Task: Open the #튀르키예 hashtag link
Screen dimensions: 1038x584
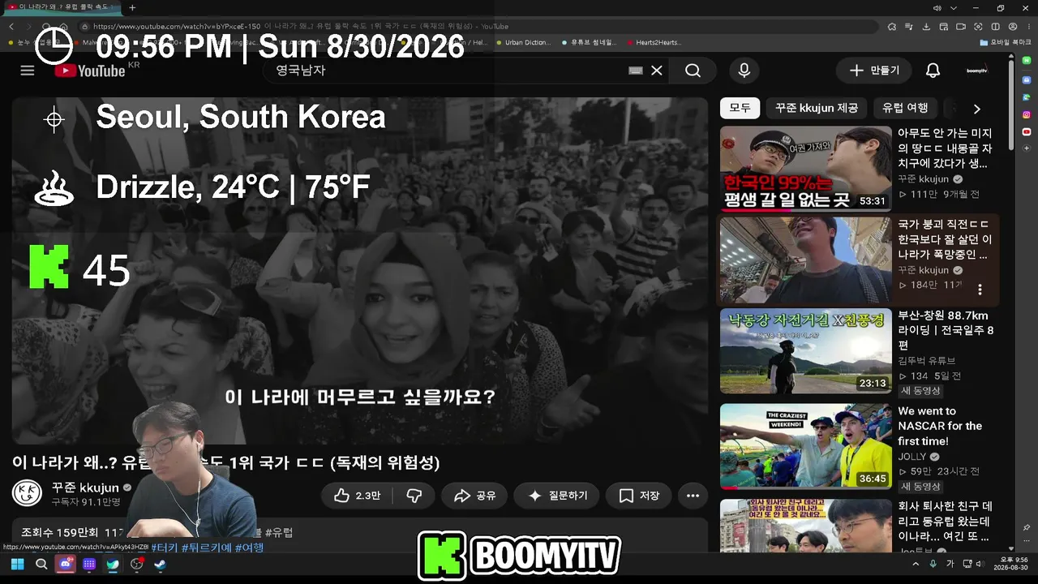Action: tap(208, 547)
